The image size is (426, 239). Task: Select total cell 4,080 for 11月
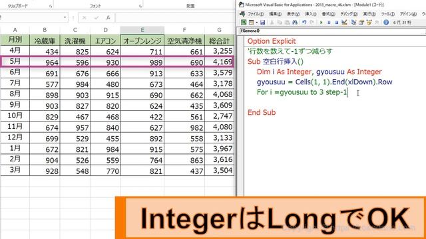point(220,127)
